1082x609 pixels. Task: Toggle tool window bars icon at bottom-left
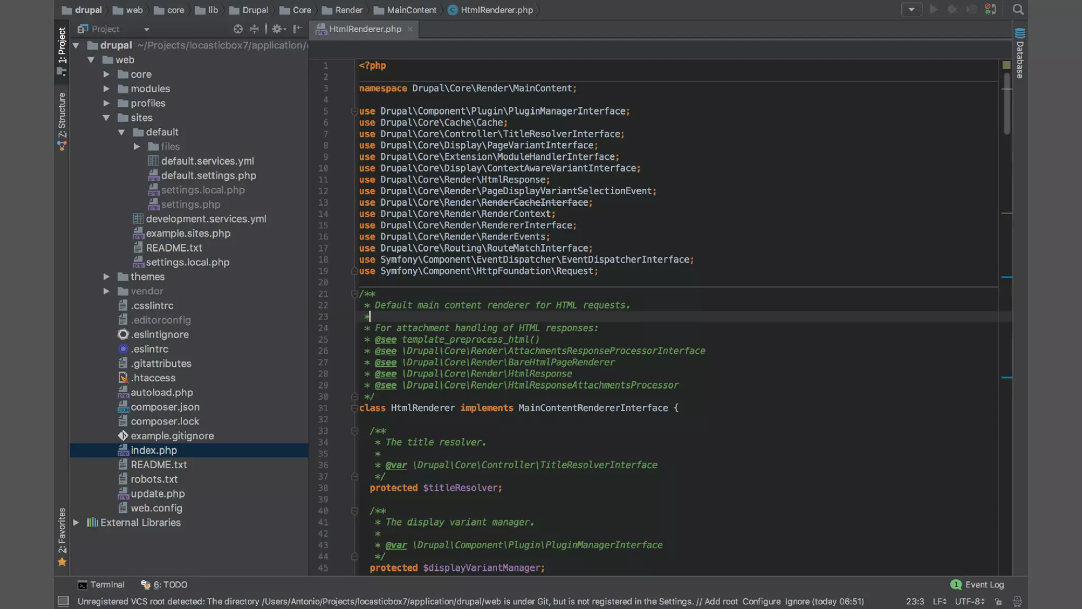(x=63, y=601)
